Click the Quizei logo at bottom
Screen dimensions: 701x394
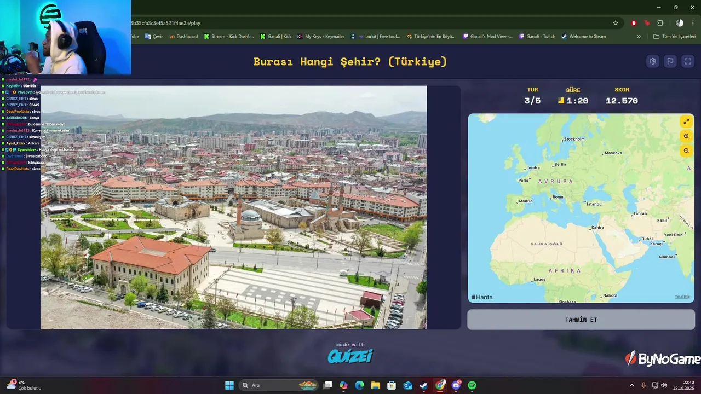[350, 356]
